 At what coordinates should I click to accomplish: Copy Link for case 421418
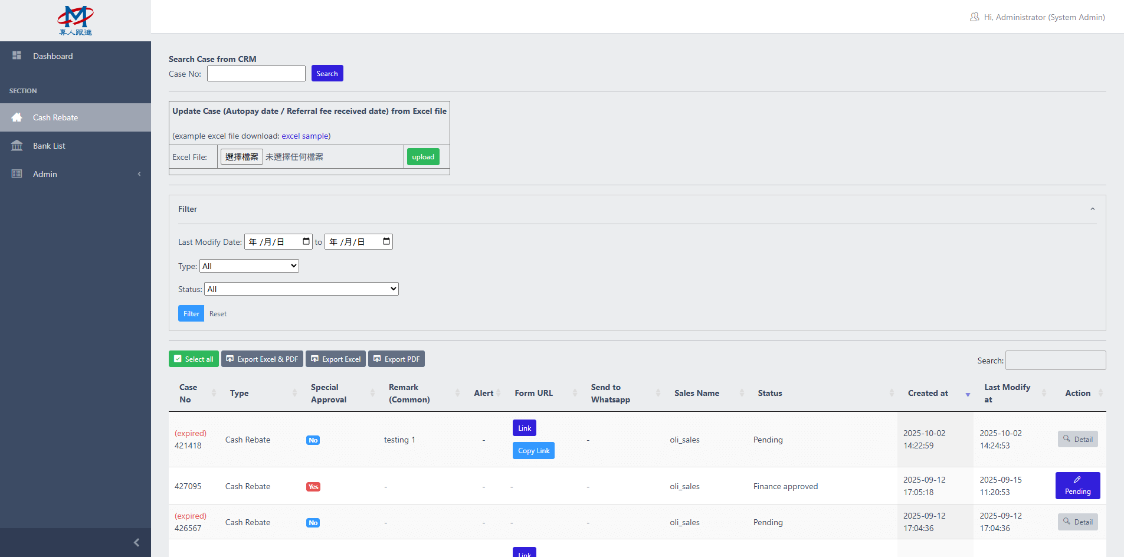pyautogui.click(x=533, y=451)
